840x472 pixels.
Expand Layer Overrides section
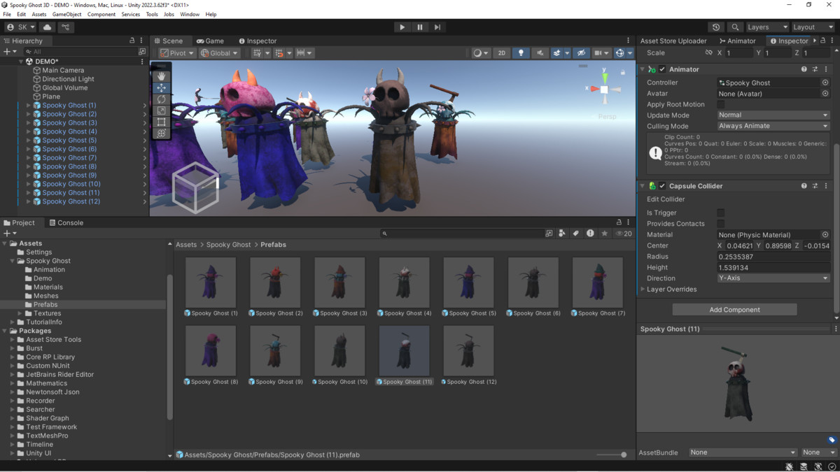point(643,289)
